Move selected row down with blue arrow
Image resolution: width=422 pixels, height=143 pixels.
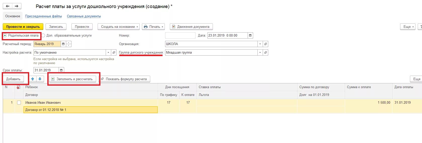(x=40, y=79)
